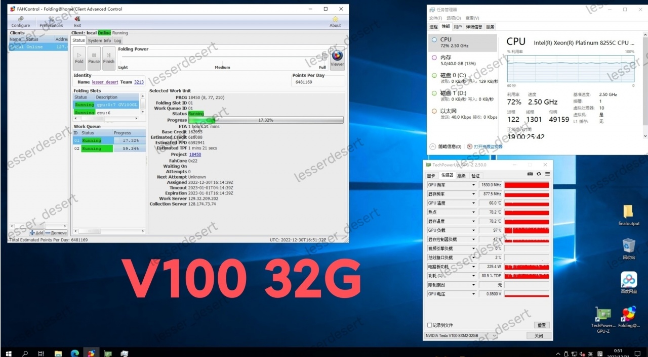Image resolution: width=648 pixels, height=357 pixels.
Task: Switch to the 服务 tab in Task Manager
Action: coord(490,27)
